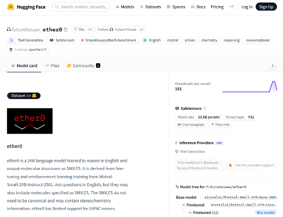
Task: Click Ask for provider support
Action: point(251,165)
